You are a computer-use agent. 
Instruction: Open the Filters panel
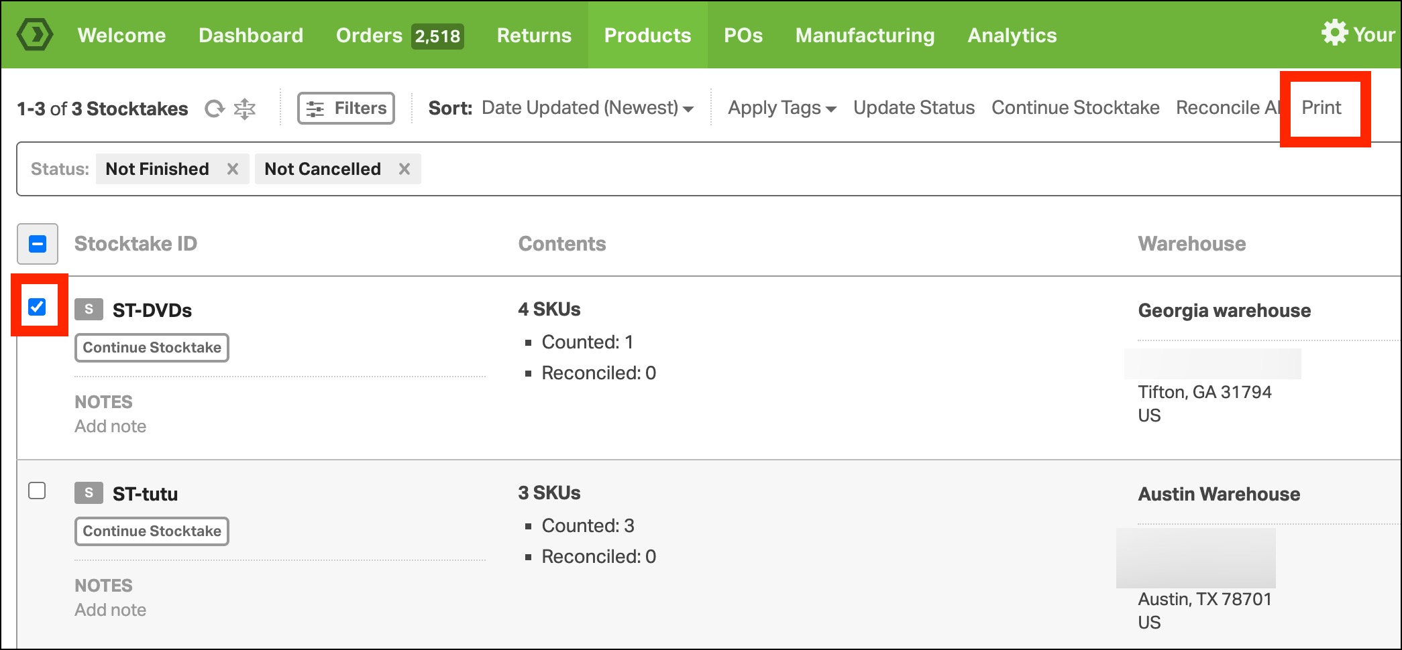point(346,109)
